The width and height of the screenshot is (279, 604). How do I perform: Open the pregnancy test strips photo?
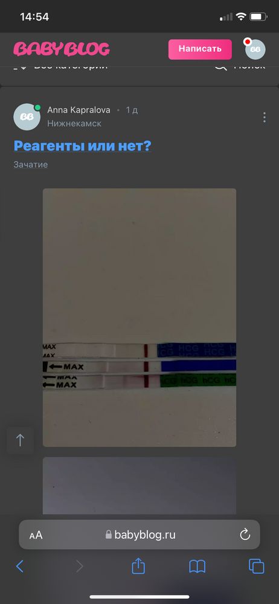139,318
